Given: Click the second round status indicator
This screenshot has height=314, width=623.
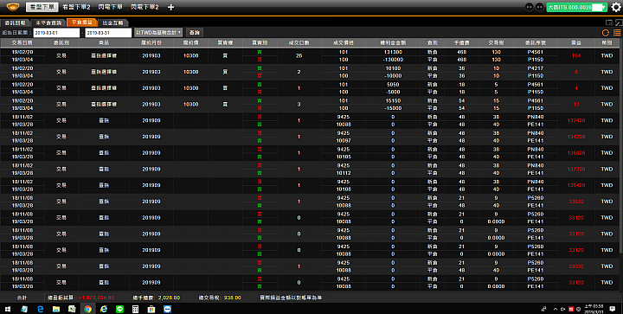Looking at the screenshot, I should 540,7.
